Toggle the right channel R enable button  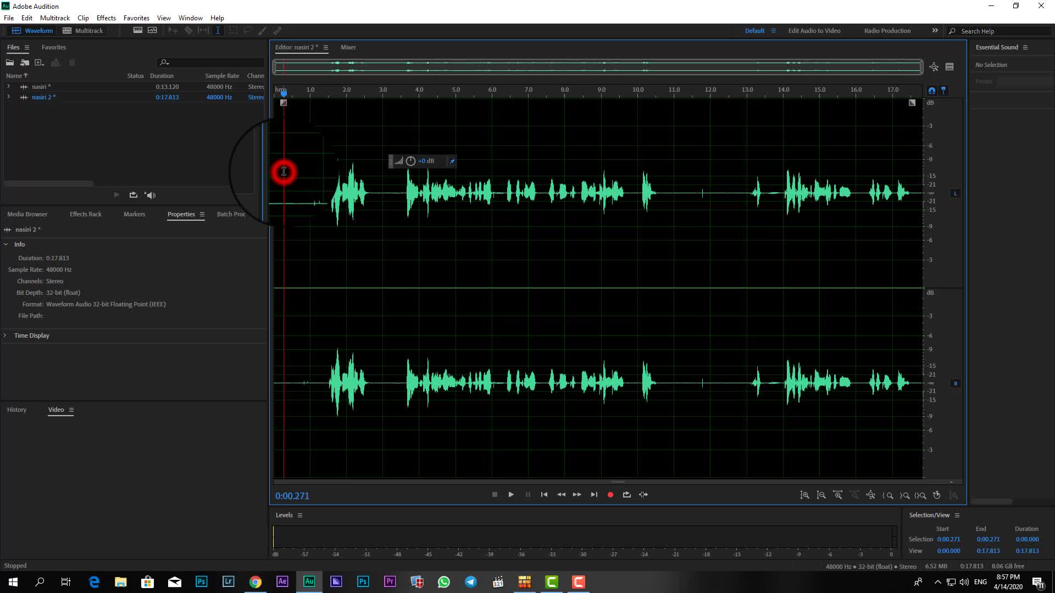click(x=955, y=383)
